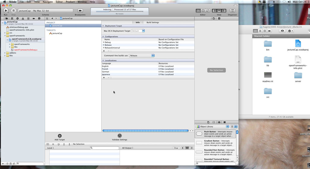Show the Breakpoint navigator
This screenshot has width=310, height=169.
[34, 18]
